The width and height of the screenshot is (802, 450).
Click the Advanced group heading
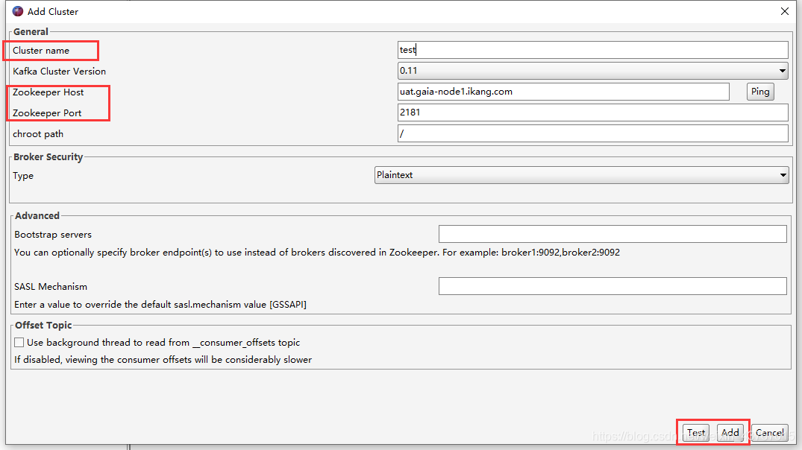click(x=37, y=215)
